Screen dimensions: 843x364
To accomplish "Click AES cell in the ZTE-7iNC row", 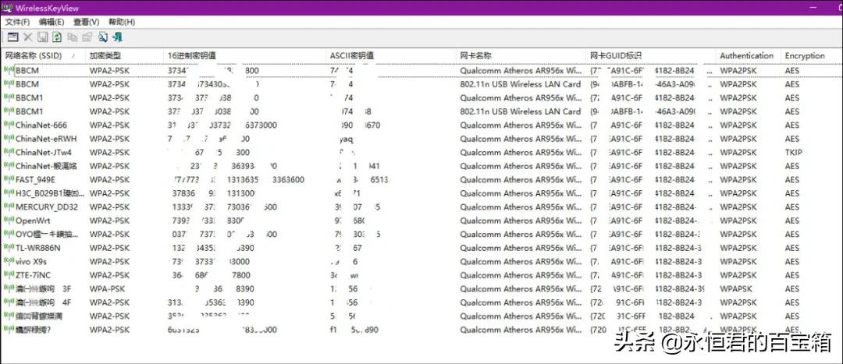I will point(792,275).
